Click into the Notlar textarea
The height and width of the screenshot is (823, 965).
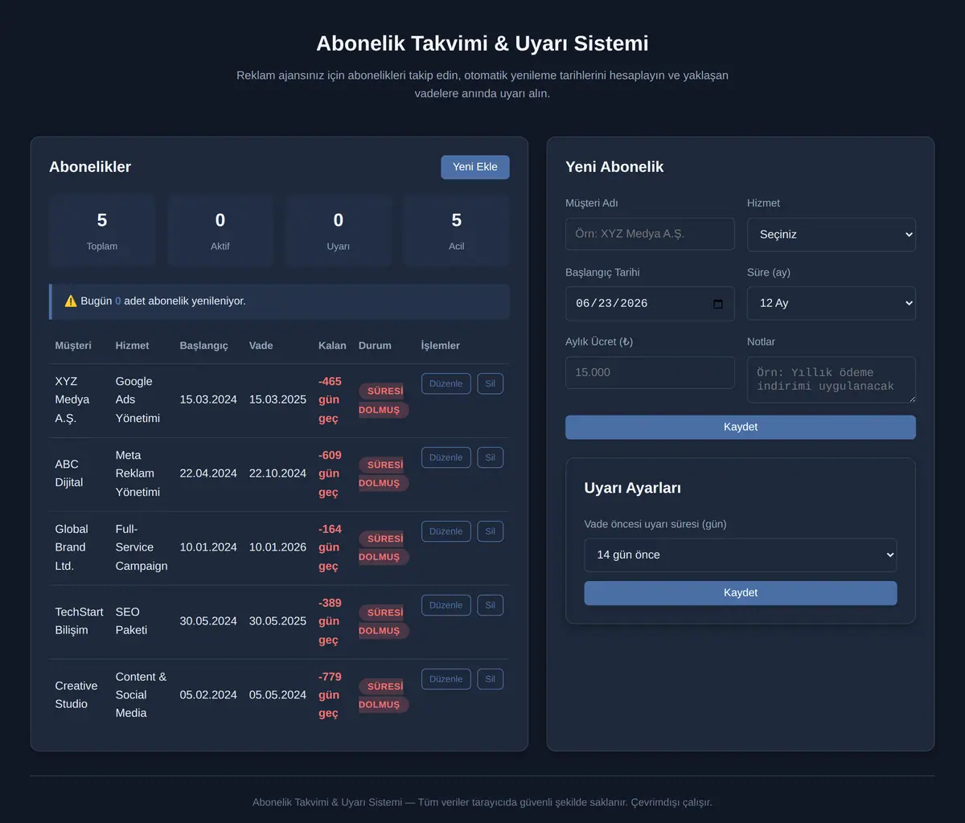tap(832, 380)
